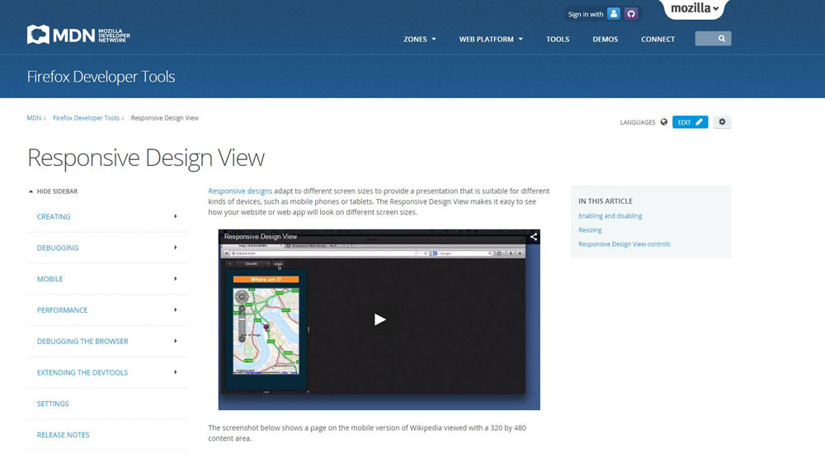Viewport: 825px width, 458px height.
Task: Follow the Responsive designs link
Action: click(x=240, y=191)
